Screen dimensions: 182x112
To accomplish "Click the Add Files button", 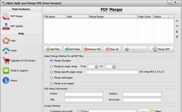I will (x=53, y=49).
